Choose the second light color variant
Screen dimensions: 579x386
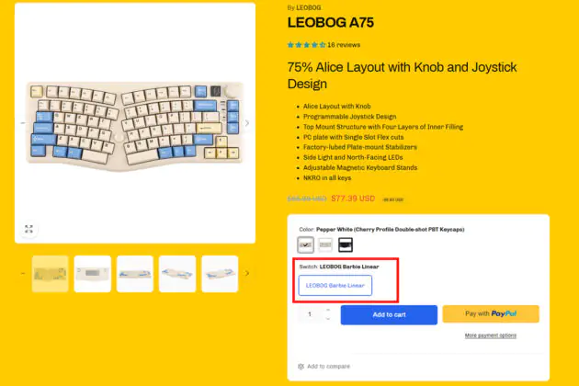pos(325,244)
